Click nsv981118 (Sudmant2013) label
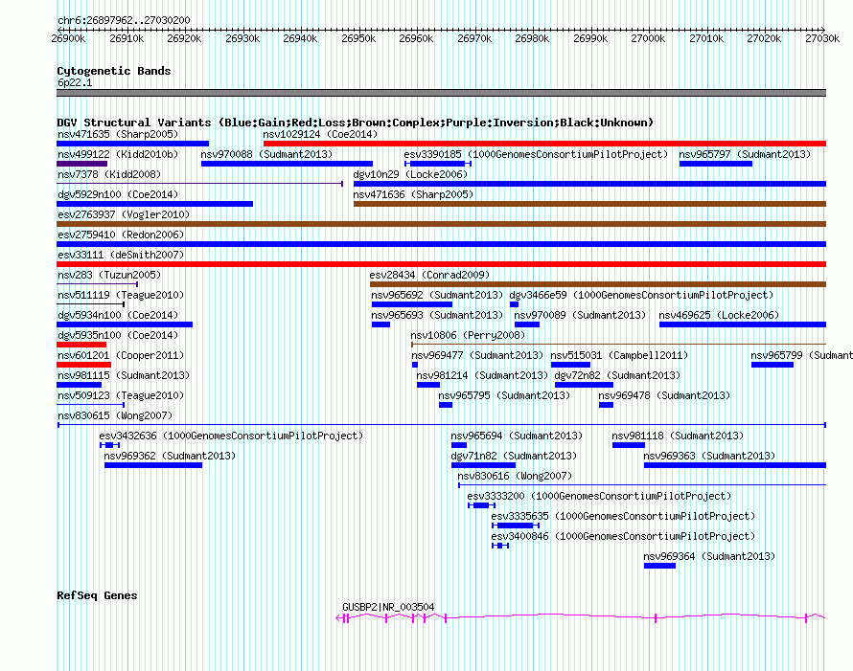853x671 pixels. point(678,436)
